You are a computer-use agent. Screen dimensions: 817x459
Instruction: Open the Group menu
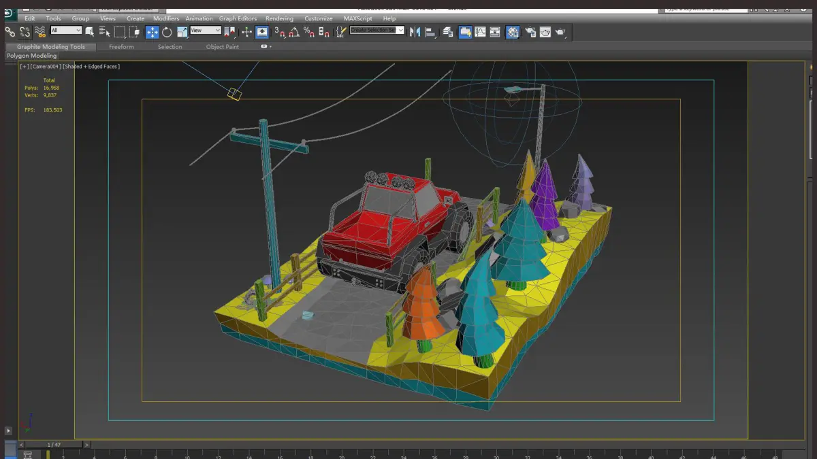click(x=80, y=18)
